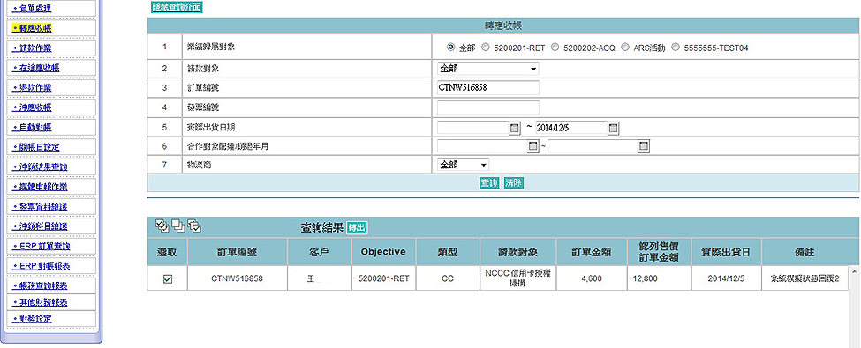
Task: Go to ERP 對帳報表 sidebar link
Action: pyautogui.click(x=42, y=266)
